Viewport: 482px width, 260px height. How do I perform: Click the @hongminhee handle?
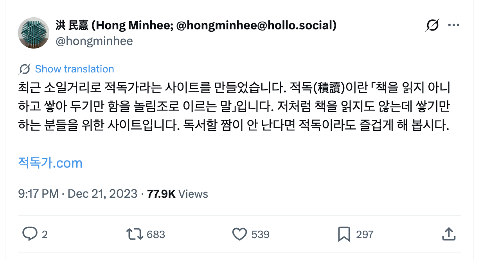point(94,41)
